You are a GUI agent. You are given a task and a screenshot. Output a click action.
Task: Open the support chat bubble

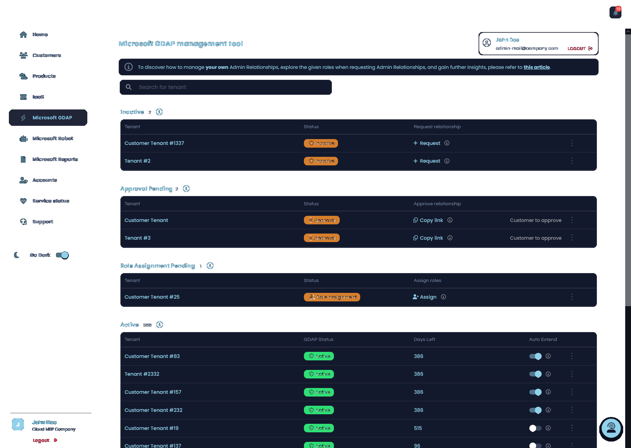point(611,429)
